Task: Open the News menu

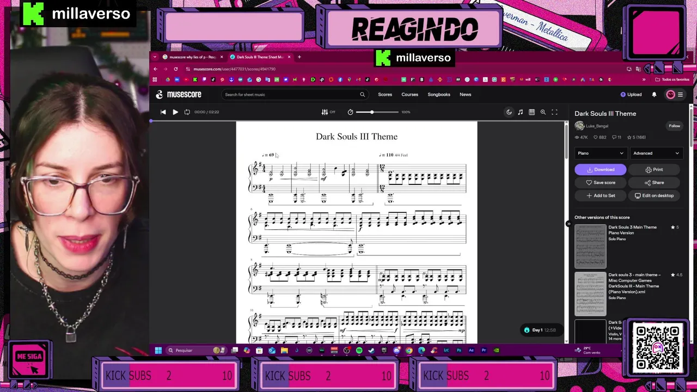Action: tap(465, 94)
